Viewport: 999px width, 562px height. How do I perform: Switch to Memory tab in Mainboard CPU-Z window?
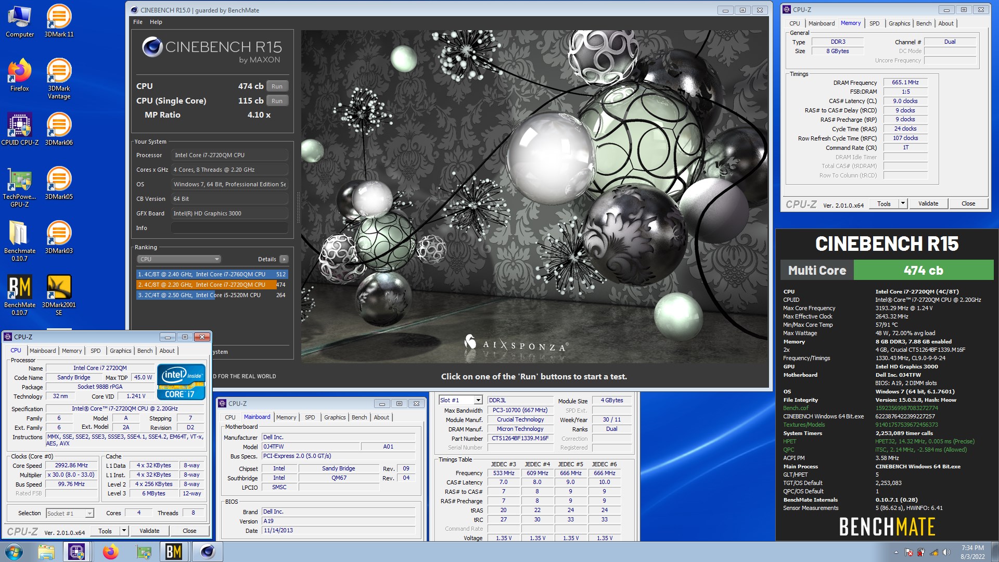point(286,417)
